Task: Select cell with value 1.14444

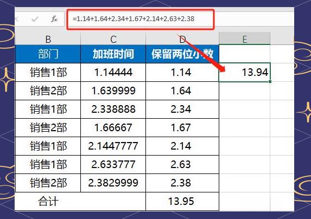Action: pyautogui.click(x=113, y=72)
